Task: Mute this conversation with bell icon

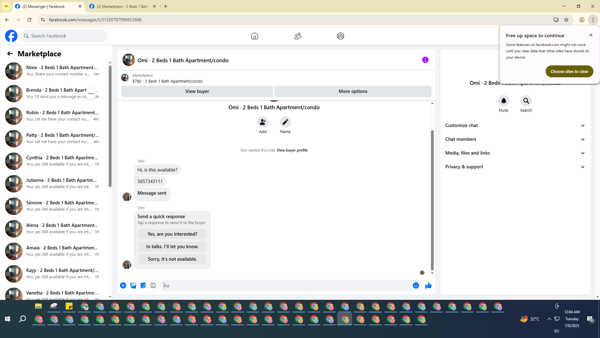Action: pyautogui.click(x=503, y=101)
